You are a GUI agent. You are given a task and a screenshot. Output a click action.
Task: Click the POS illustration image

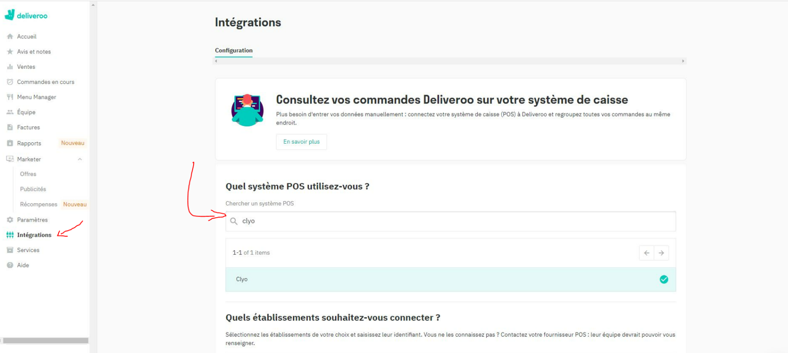tap(247, 110)
